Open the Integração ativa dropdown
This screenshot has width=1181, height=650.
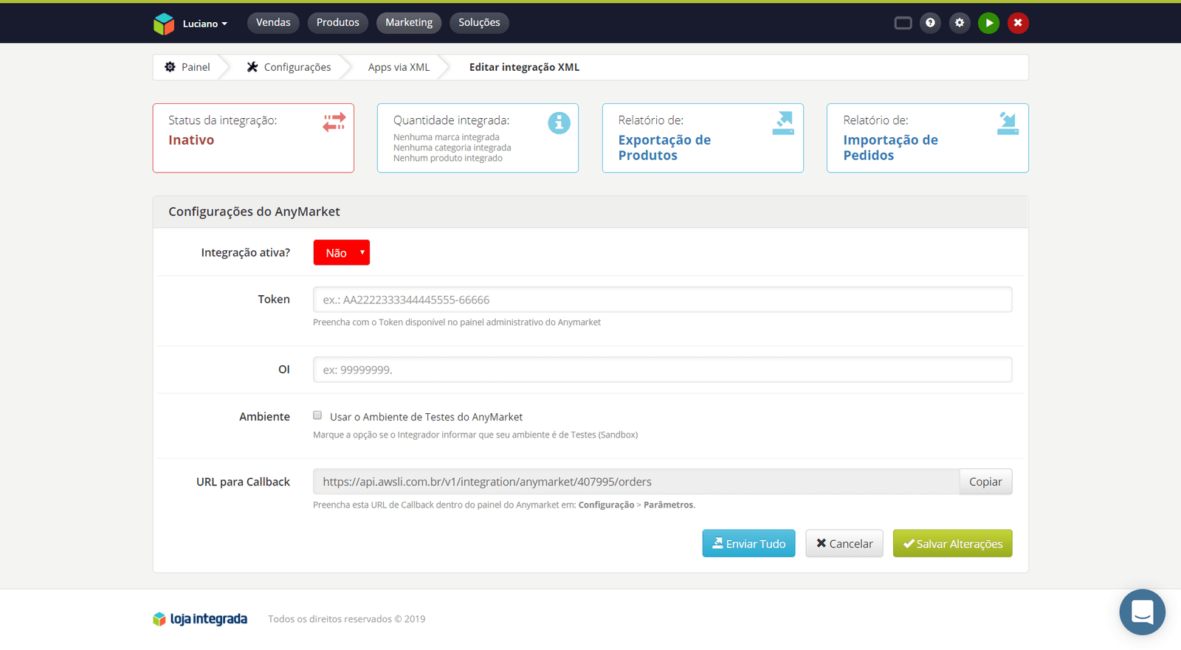coord(341,252)
